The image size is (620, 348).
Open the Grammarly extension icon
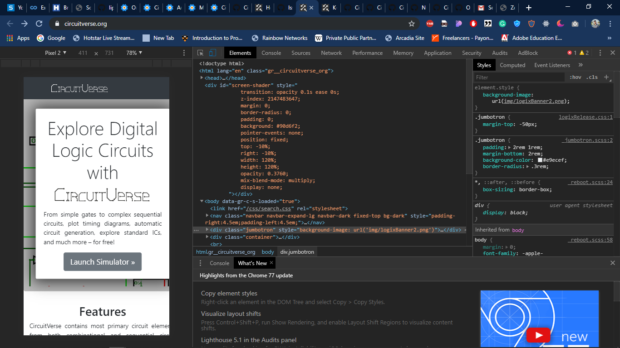(x=502, y=24)
